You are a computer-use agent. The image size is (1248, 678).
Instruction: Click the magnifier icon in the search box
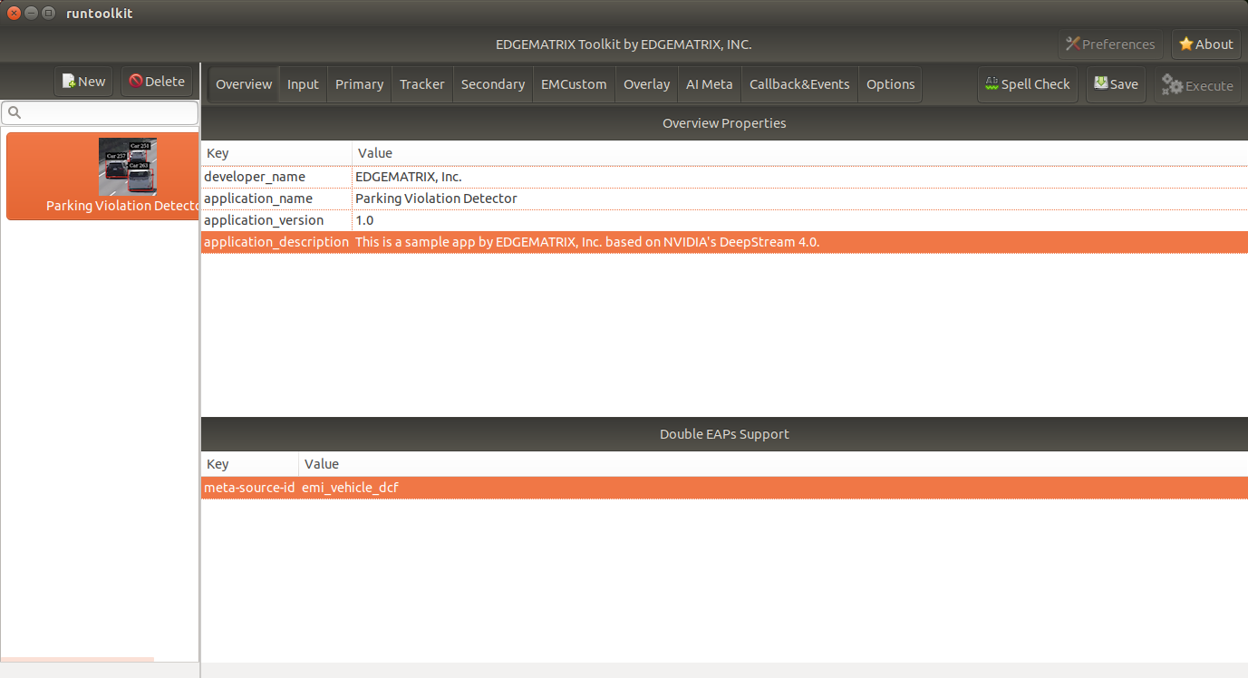15,113
